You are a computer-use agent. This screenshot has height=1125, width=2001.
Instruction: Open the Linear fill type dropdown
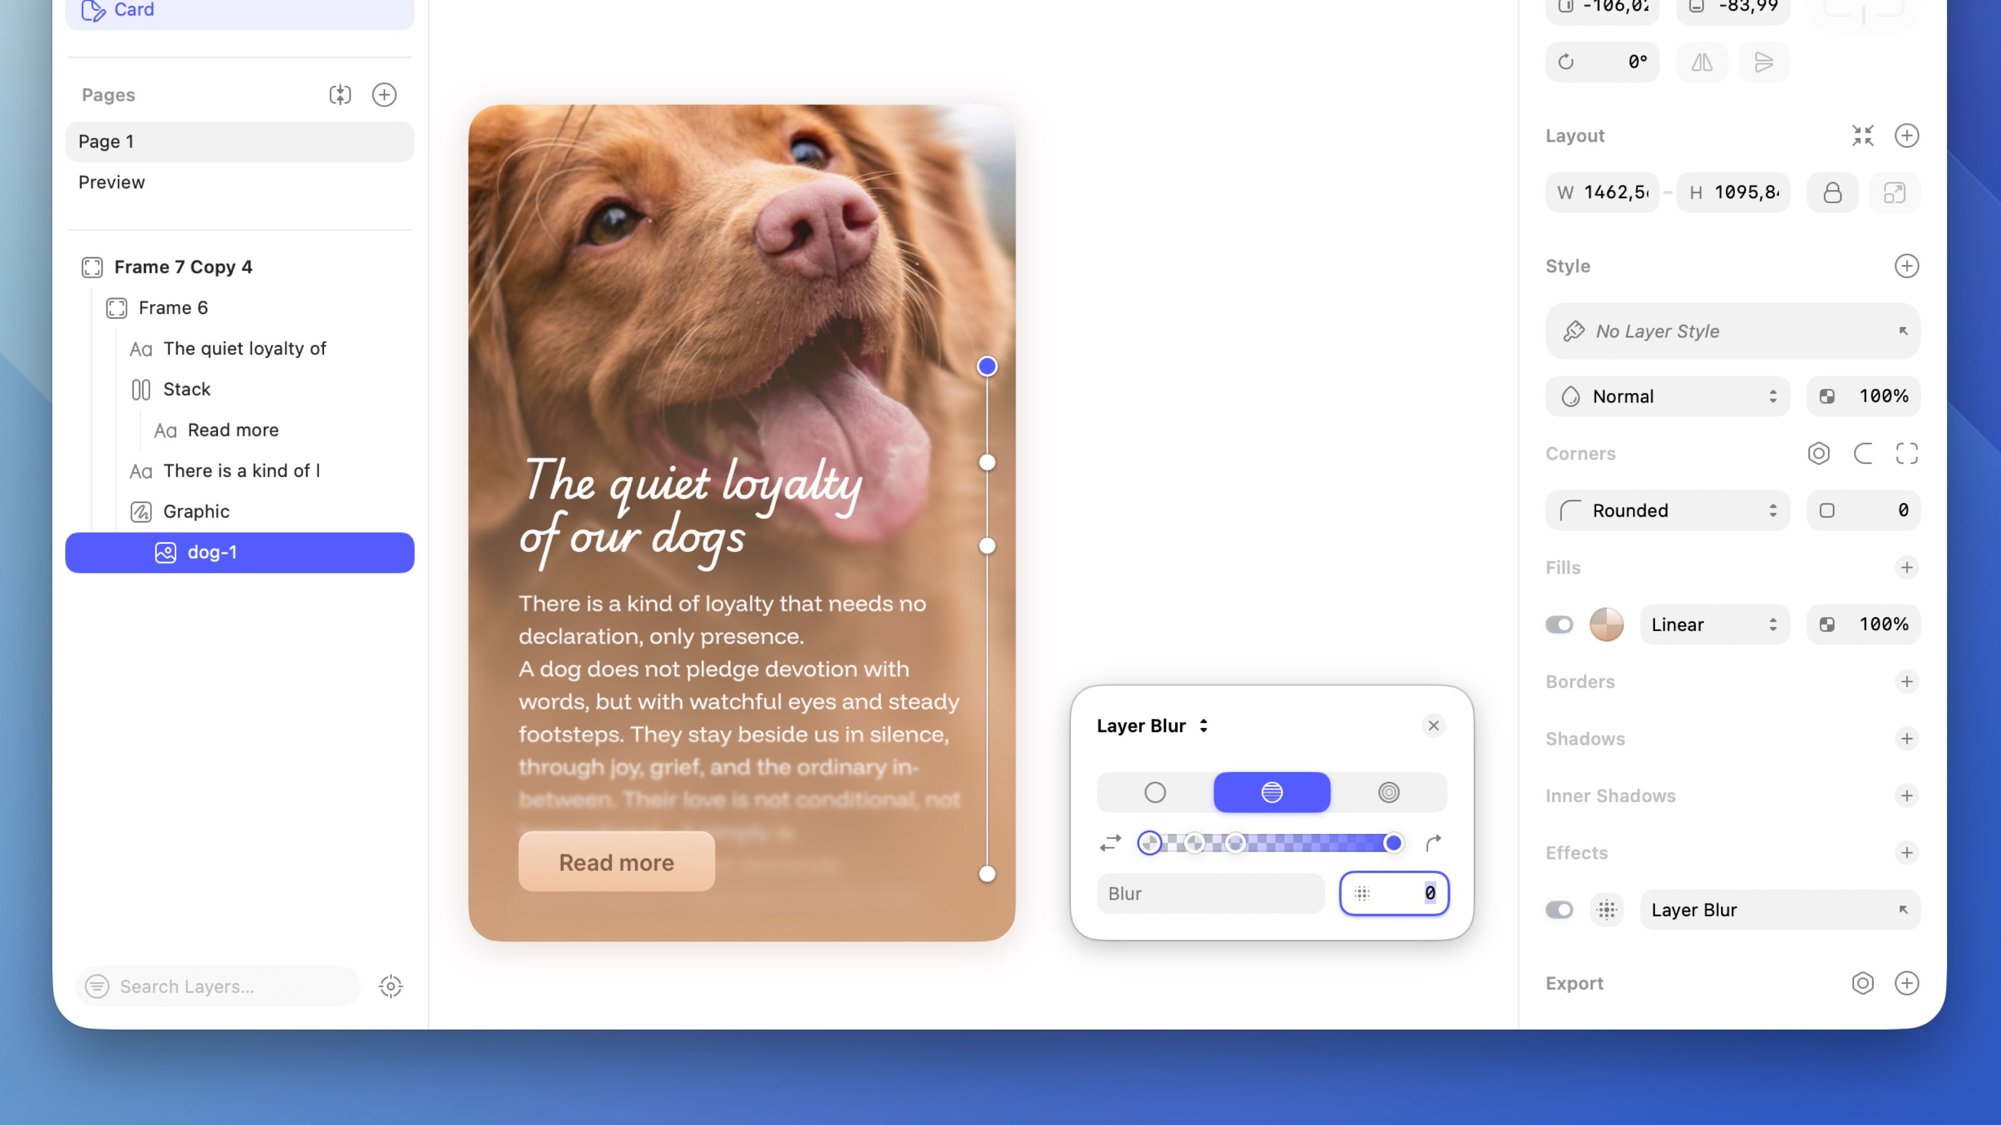click(1714, 625)
